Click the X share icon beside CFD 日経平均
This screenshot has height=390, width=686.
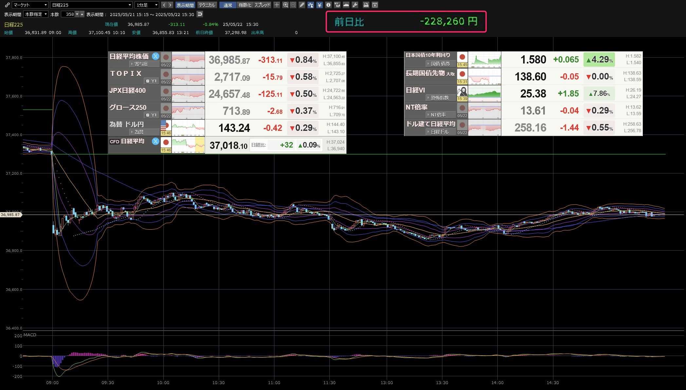pos(156,141)
